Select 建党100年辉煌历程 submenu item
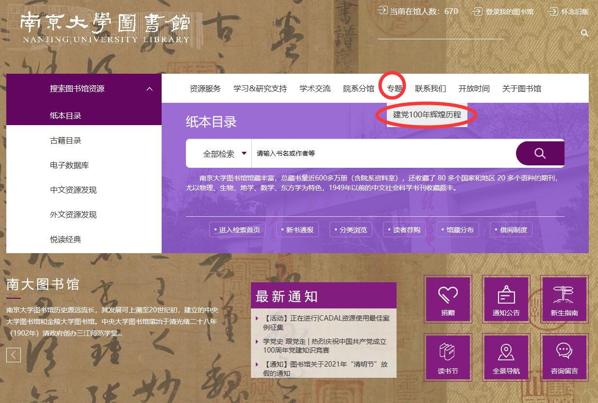 [x=427, y=115]
